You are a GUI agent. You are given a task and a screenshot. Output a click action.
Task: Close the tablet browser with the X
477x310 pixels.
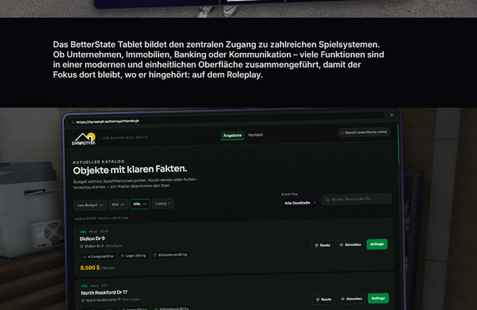(391, 115)
